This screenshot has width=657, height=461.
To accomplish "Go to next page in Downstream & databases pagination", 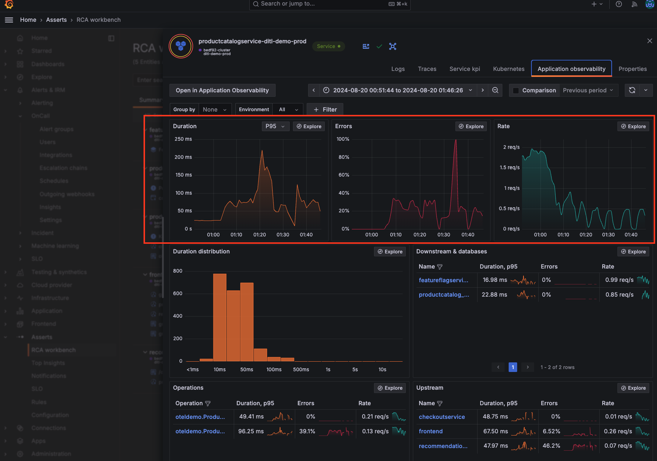I will (528, 367).
